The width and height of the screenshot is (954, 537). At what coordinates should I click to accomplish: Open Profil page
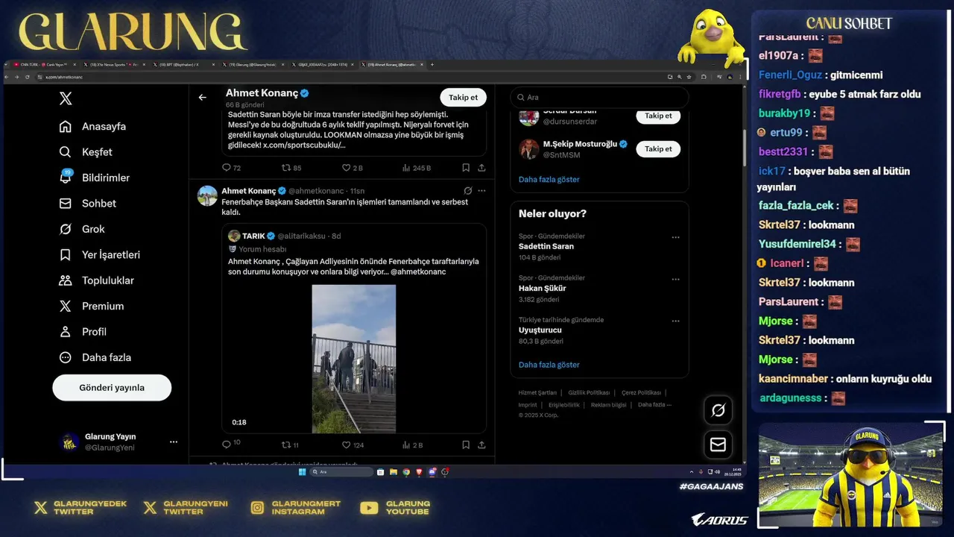tap(83, 332)
